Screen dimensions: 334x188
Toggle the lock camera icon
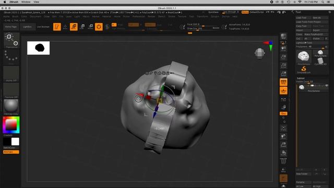click(x=283, y=107)
